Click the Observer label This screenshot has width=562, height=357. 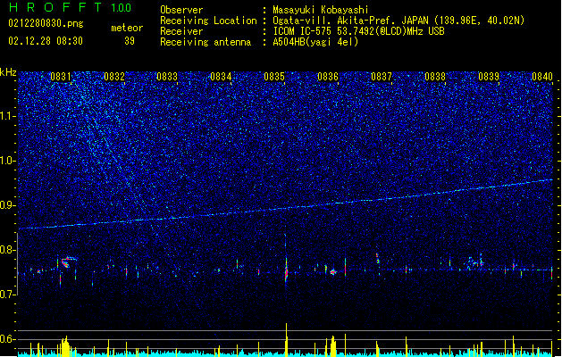coord(181,10)
